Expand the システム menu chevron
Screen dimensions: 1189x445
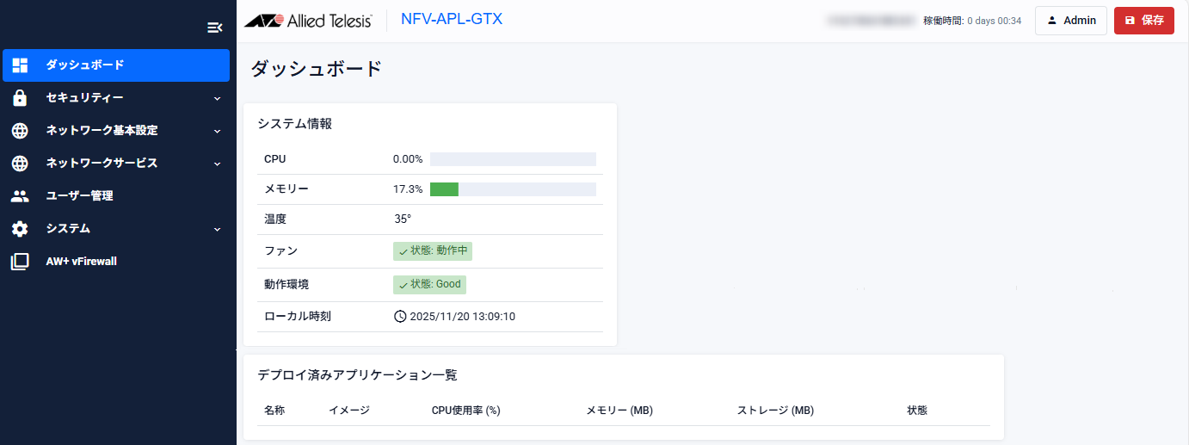pyautogui.click(x=218, y=229)
